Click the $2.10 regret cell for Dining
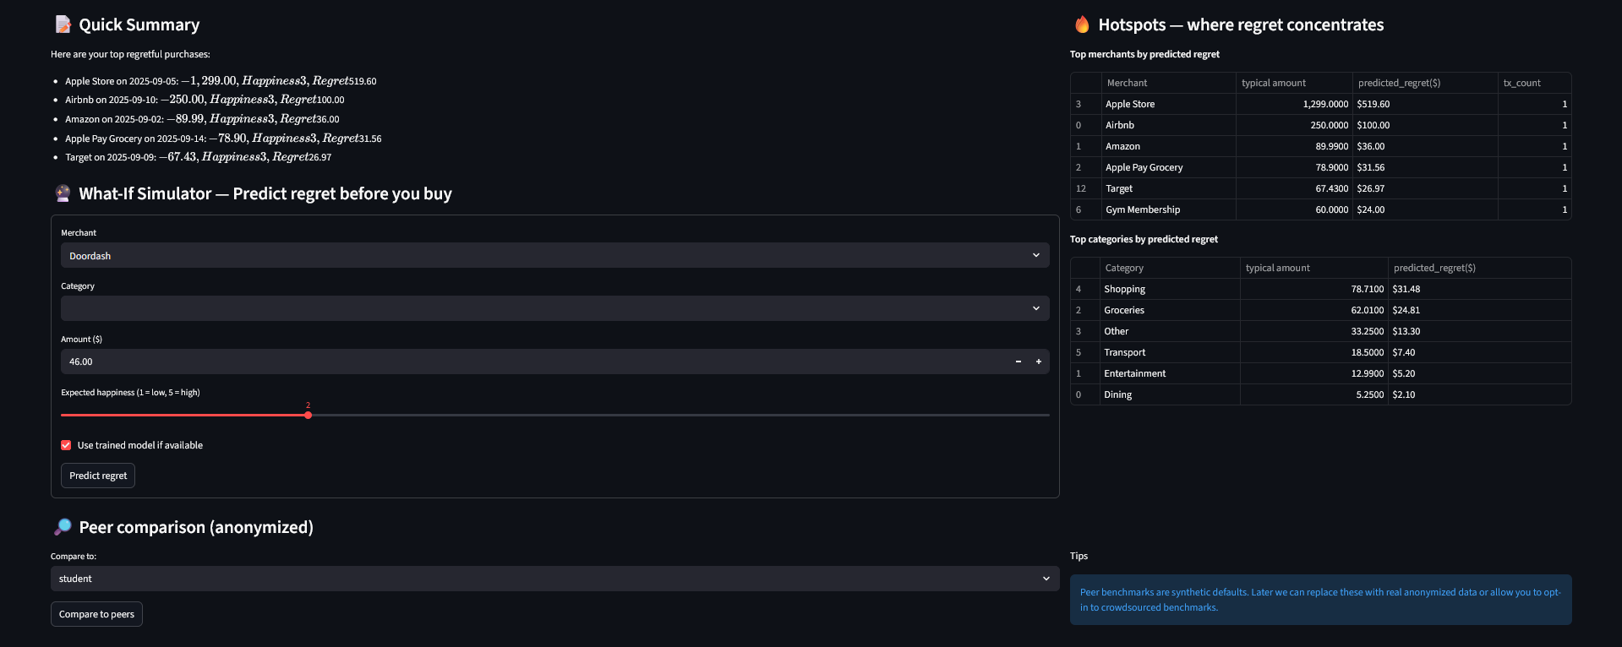This screenshot has height=647, width=1622. [x=1480, y=394]
